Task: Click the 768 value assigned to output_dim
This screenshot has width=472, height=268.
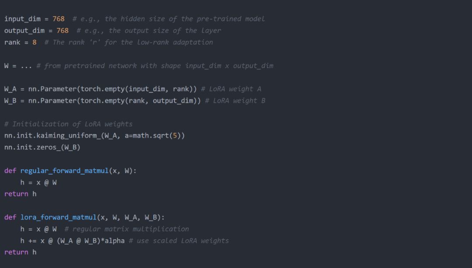Action: tap(62, 31)
